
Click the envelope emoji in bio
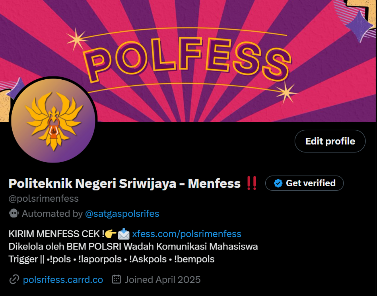pos(124,234)
